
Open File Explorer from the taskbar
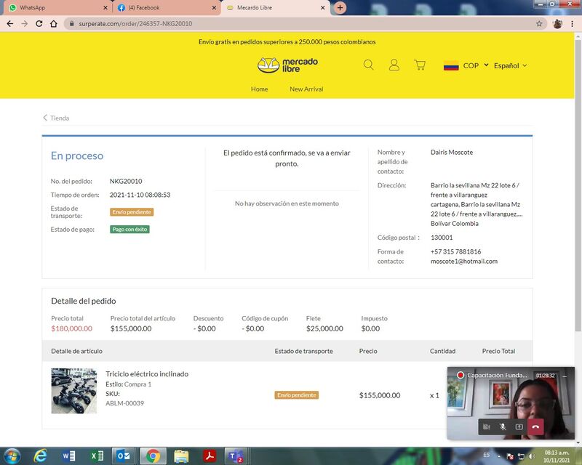181,456
